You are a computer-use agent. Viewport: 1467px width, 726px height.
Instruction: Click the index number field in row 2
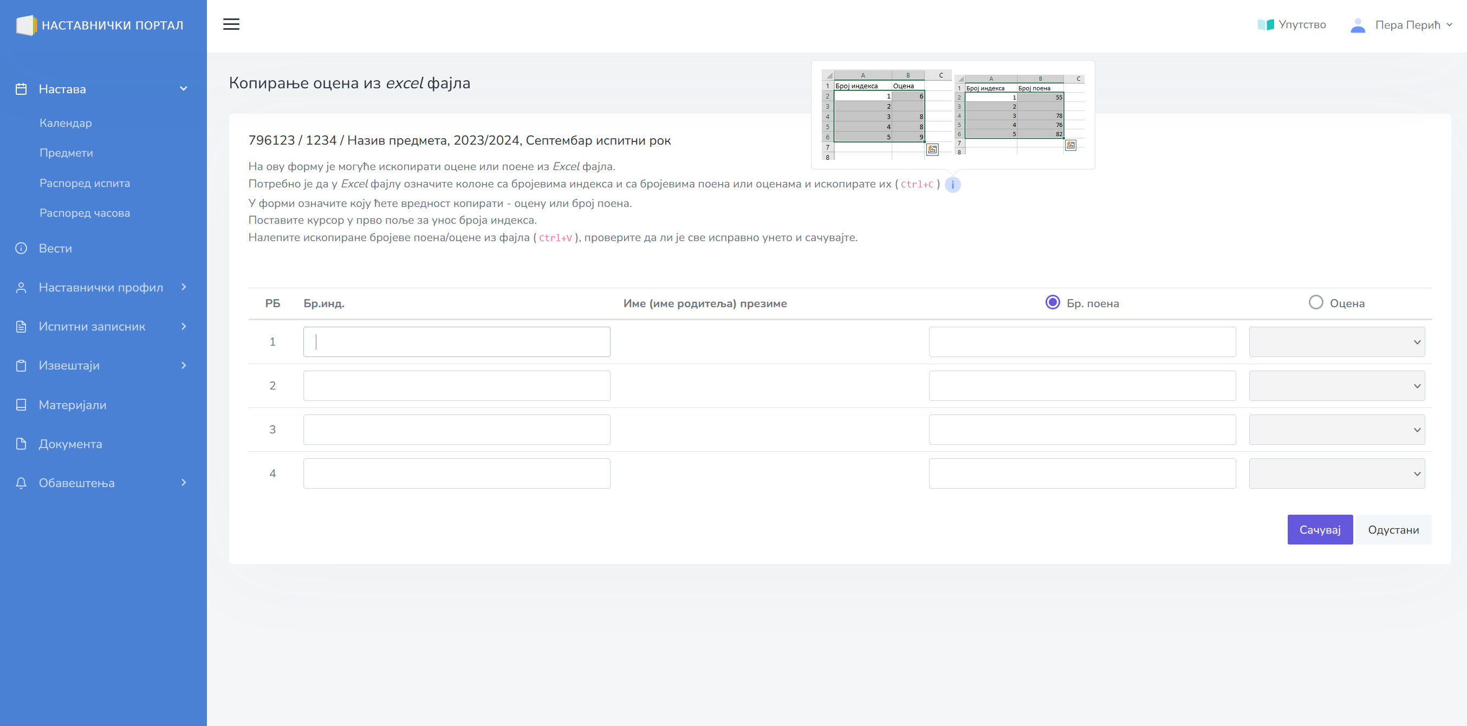pos(456,386)
